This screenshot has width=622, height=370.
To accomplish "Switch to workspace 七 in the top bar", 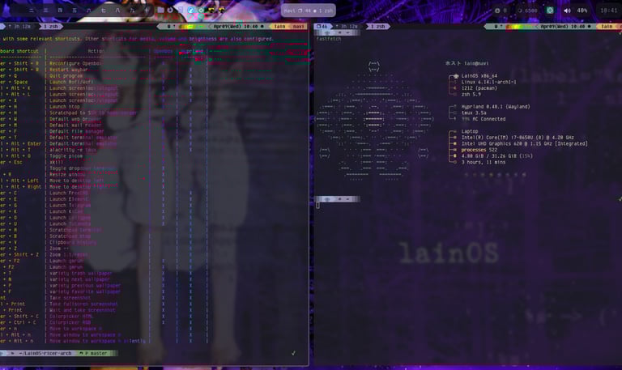I will click(x=103, y=11).
